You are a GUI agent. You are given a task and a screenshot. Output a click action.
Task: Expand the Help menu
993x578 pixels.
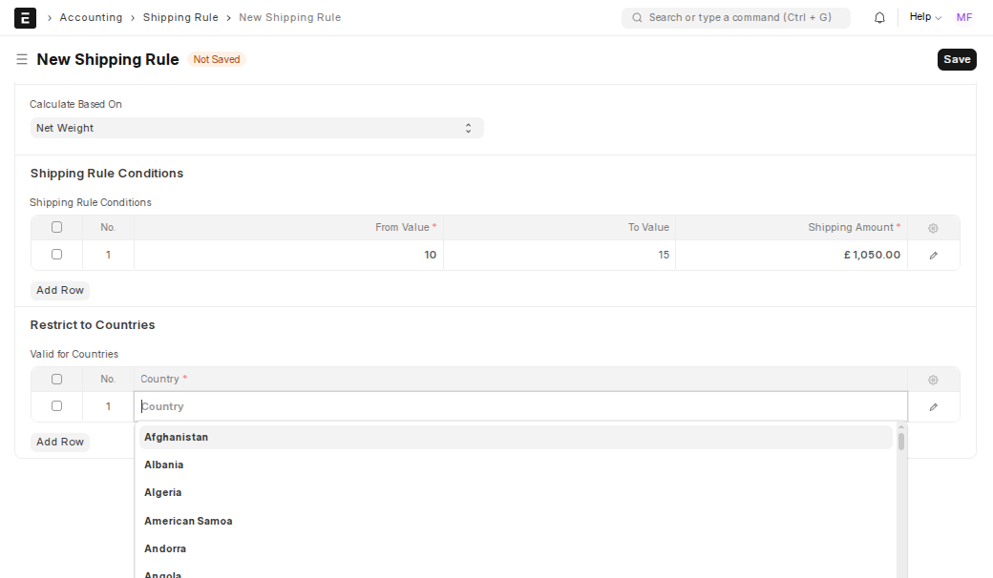(x=924, y=17)
